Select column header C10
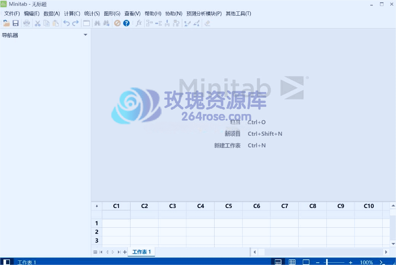 (x=369, y=206)
